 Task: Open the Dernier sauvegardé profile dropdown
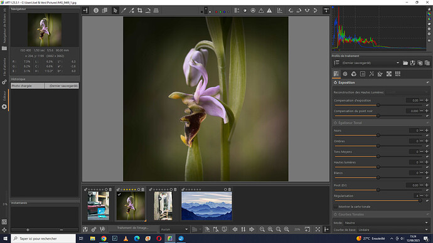pos(371,63)
